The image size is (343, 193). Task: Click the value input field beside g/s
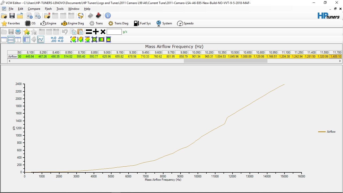click(114, 32)
